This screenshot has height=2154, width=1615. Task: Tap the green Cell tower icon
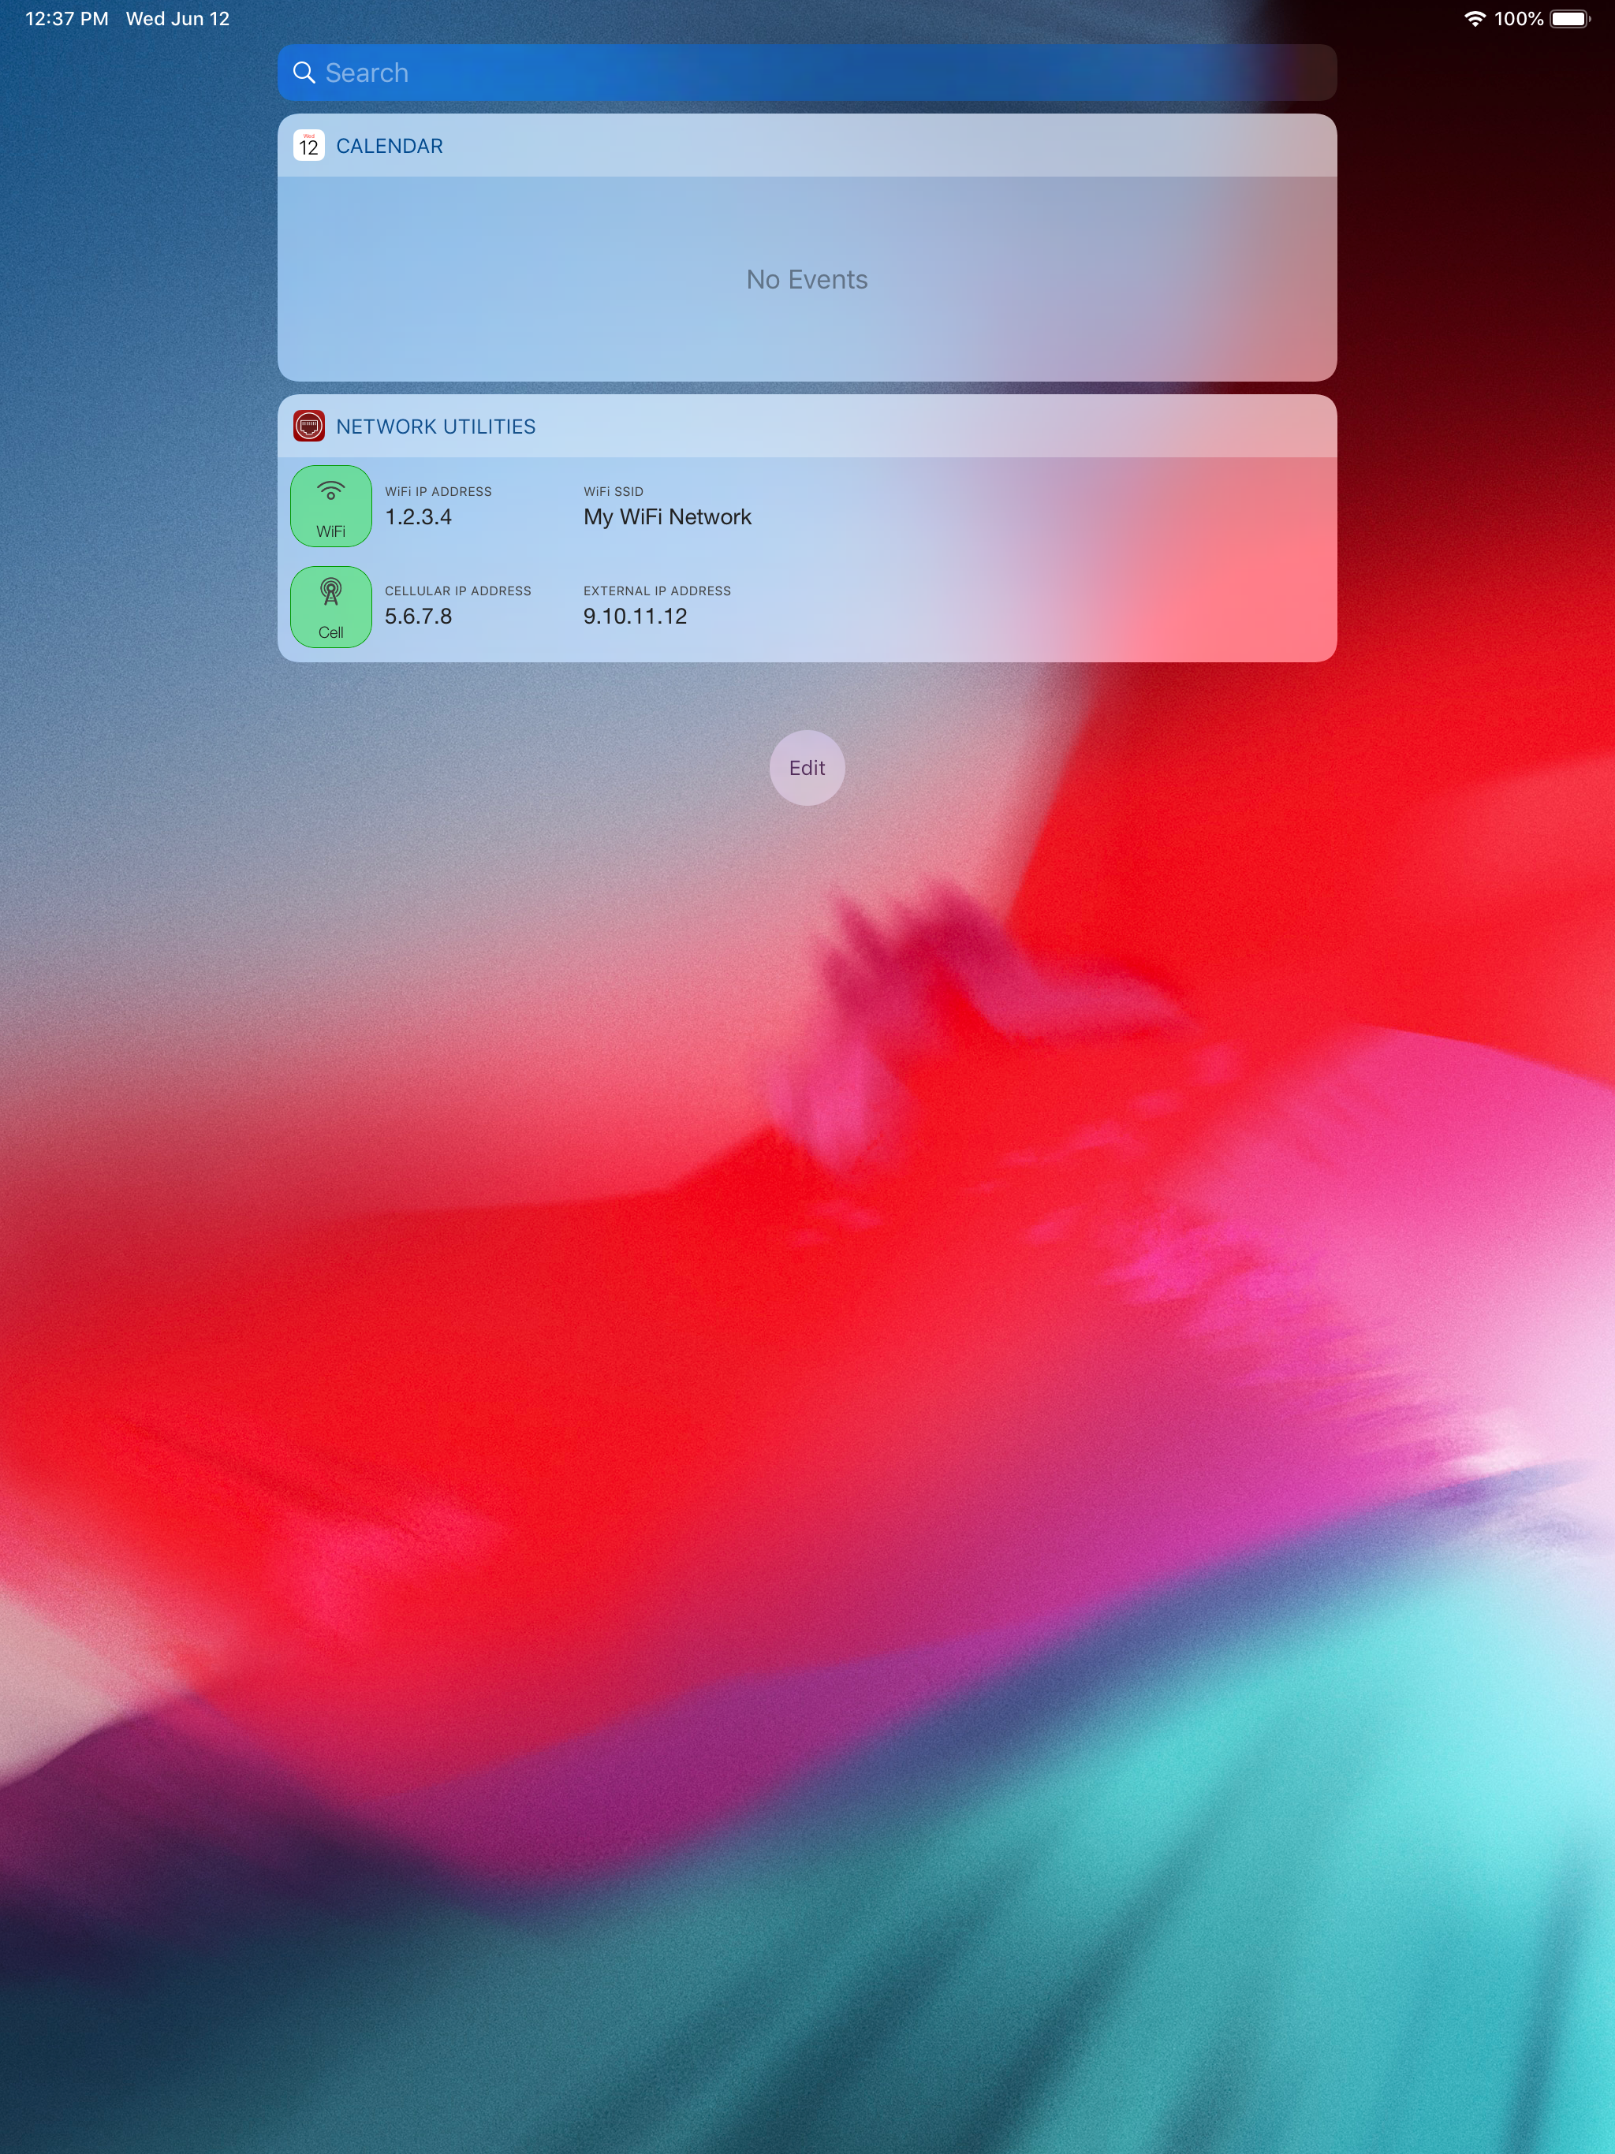point(331,606)
